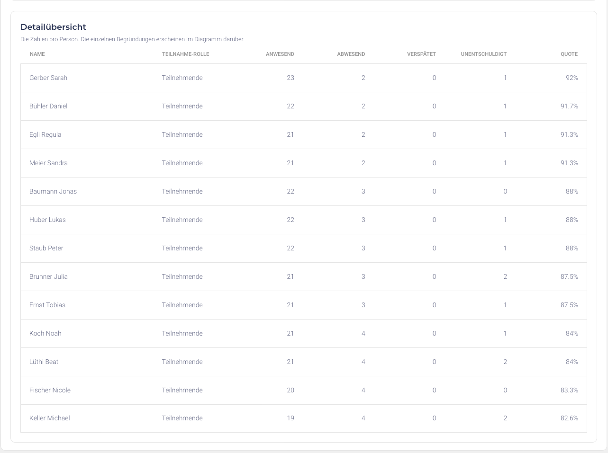Click the QUOTE column header
This screenshot has width=608, height=453.
pos(569,54)
